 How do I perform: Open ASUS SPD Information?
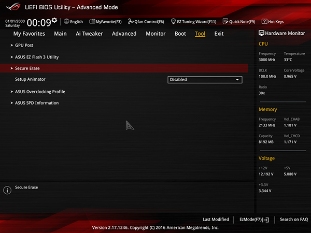pyautogui.click(x=37, y=103)
